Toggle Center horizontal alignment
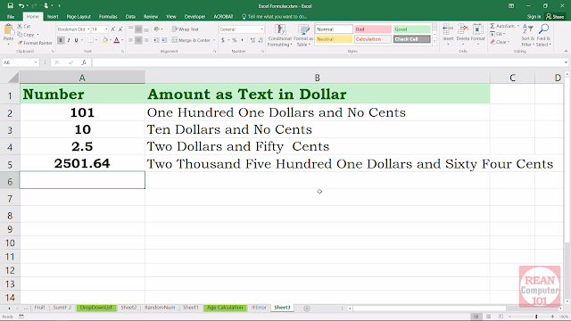 pos(138,40)
